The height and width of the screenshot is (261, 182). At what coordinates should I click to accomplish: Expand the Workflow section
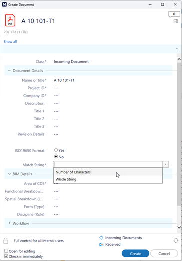coord(9,223)
